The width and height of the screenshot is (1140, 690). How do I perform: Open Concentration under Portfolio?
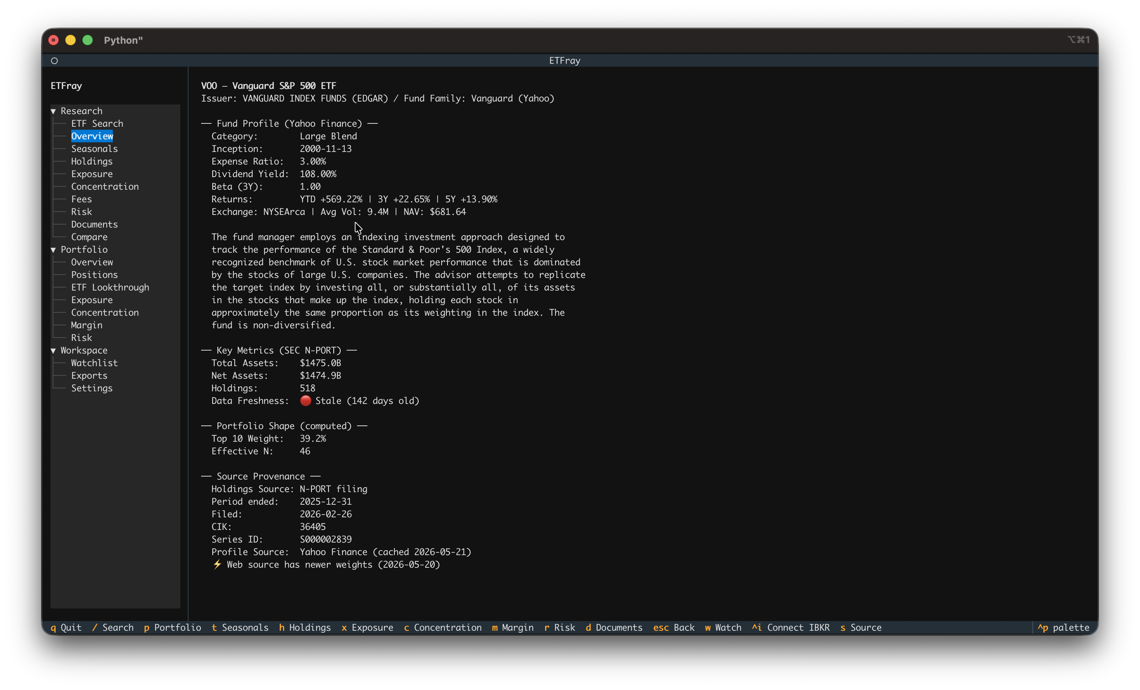pos(105,312)
